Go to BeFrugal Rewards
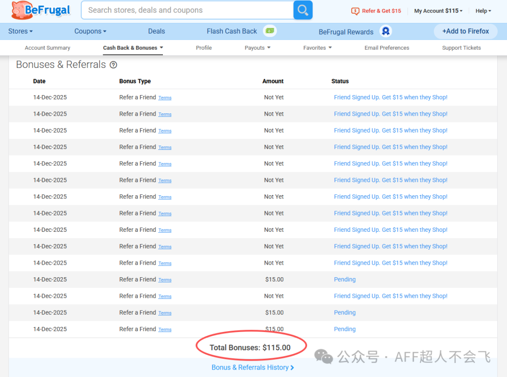 (346, 32)
